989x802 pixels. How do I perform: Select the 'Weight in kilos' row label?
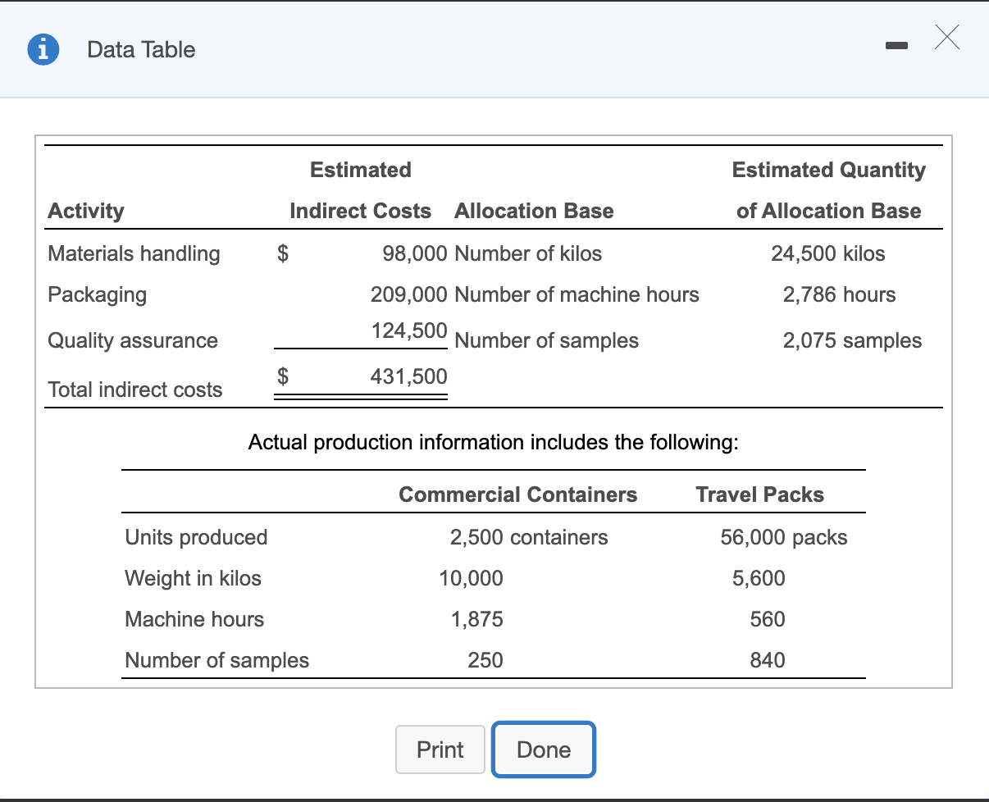(x=193, y=578)
